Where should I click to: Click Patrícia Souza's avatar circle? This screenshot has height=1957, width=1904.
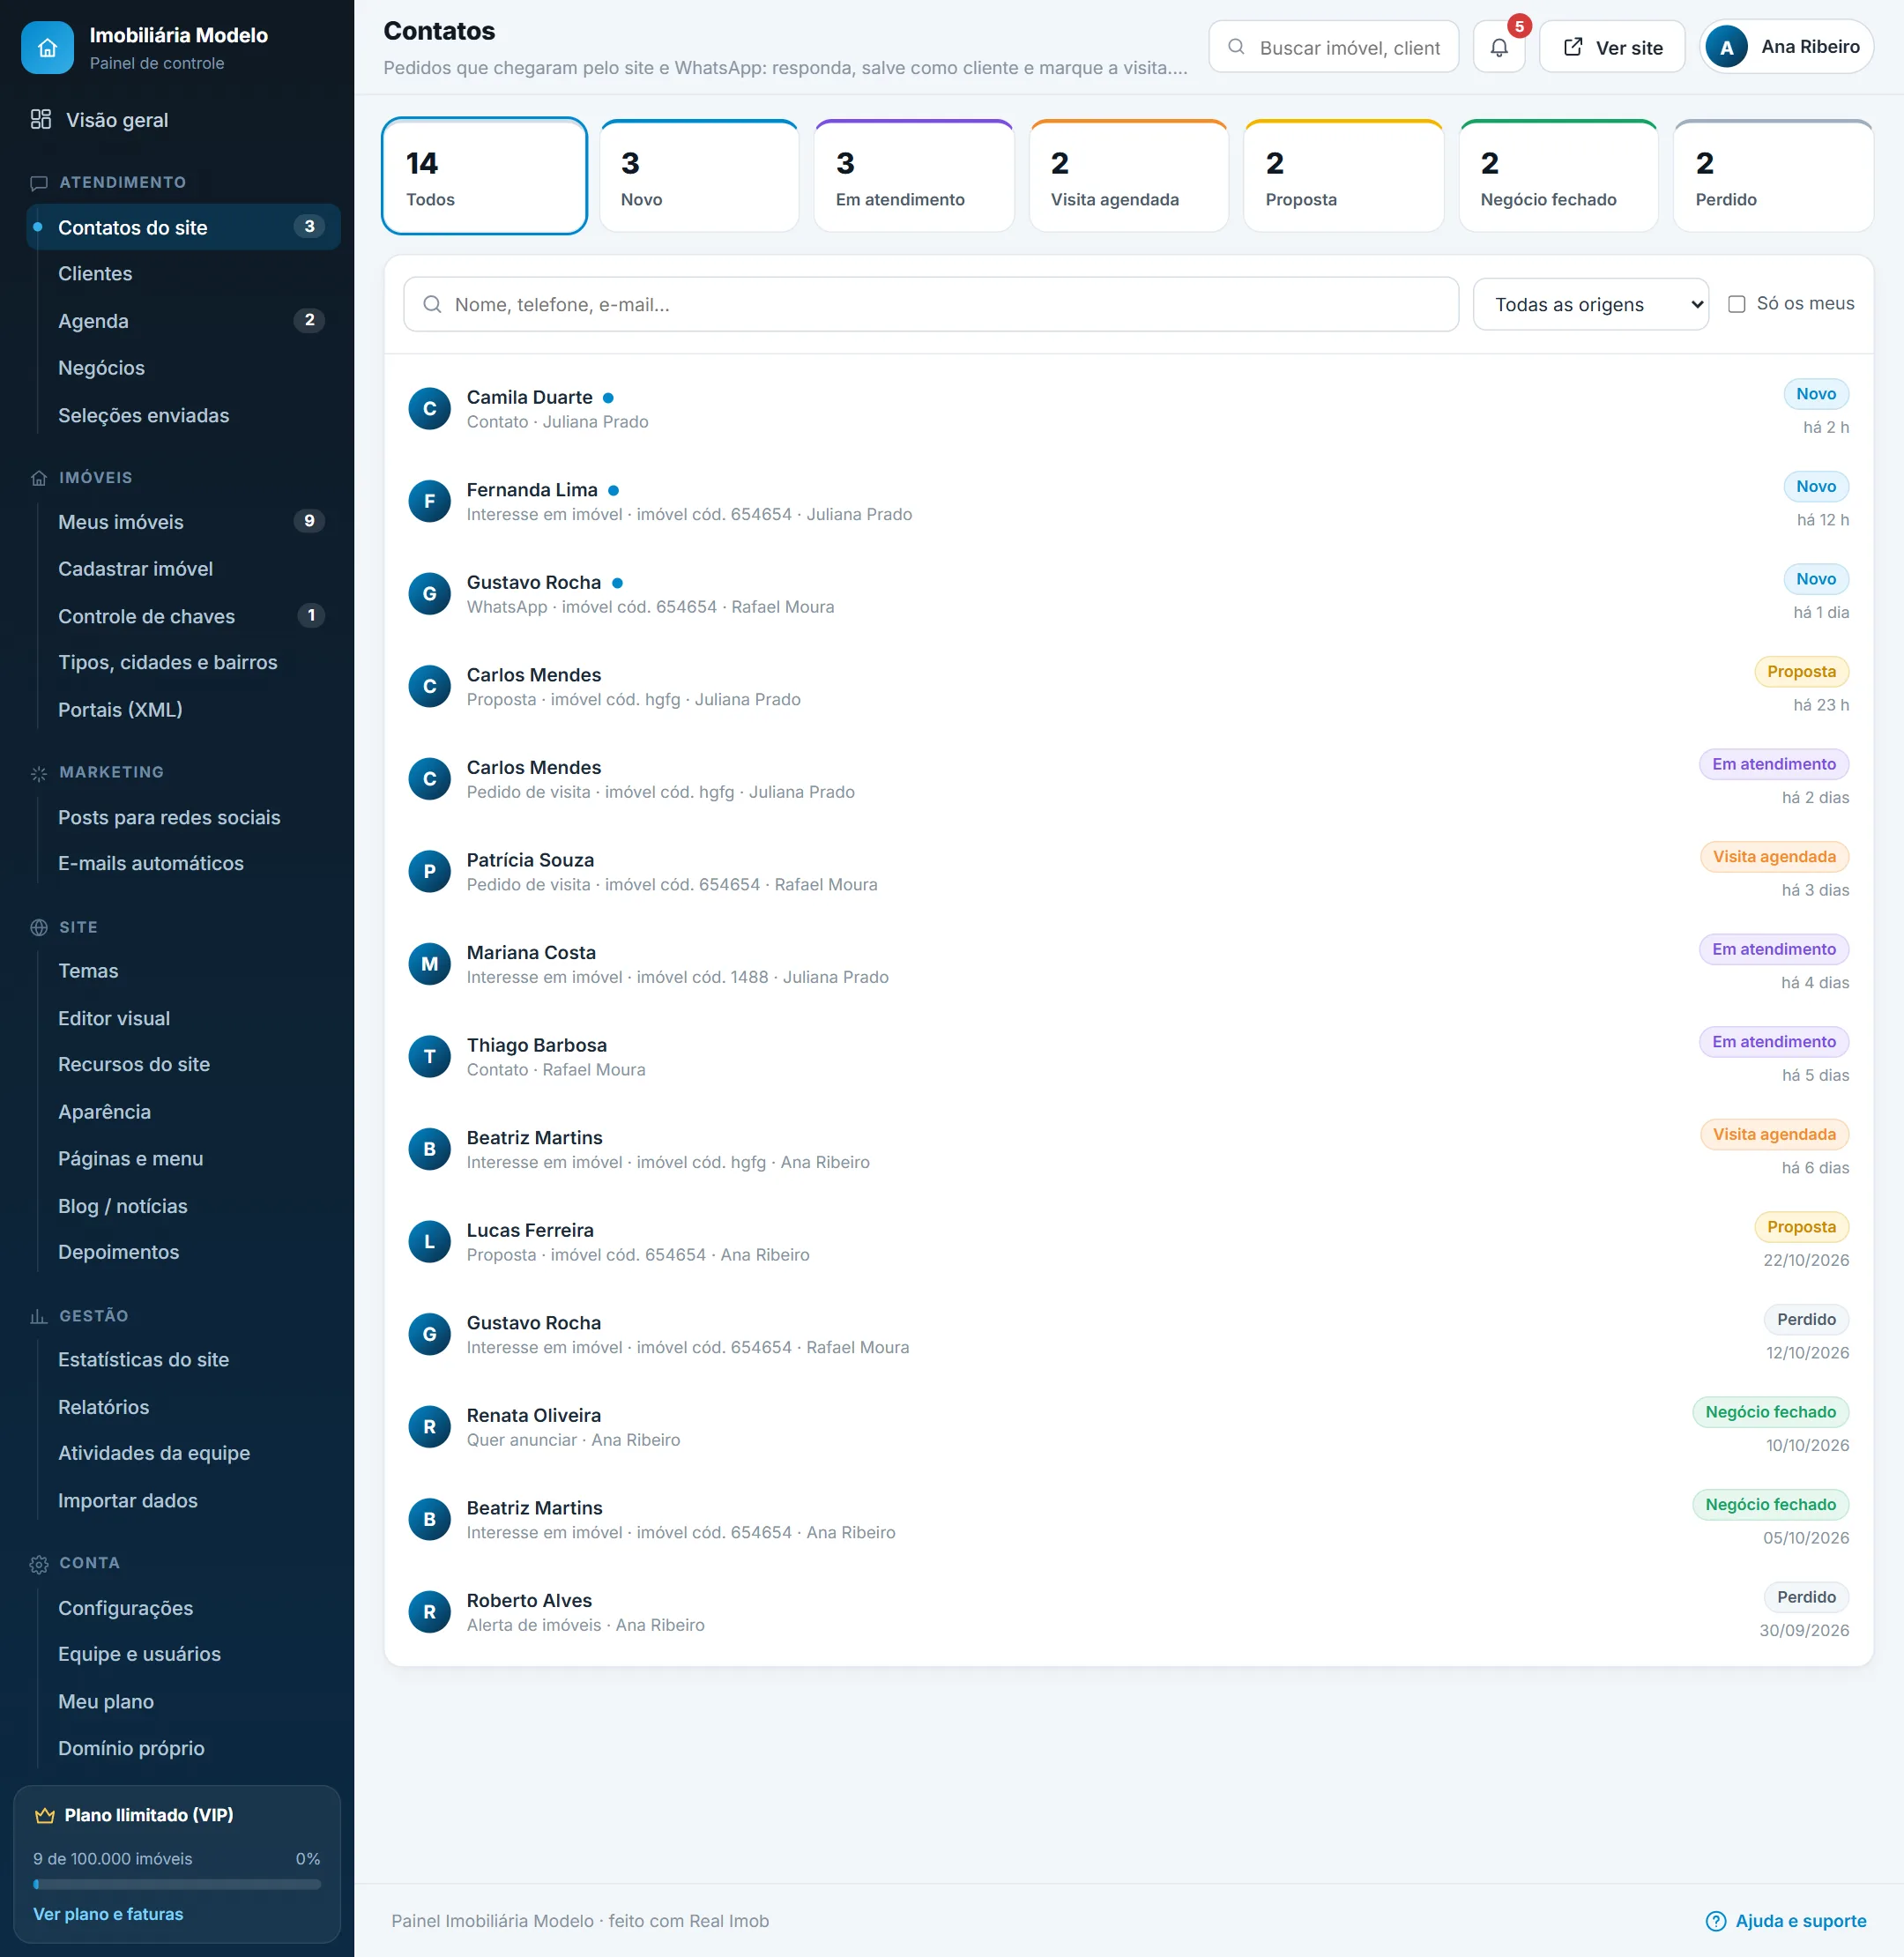pyautogui.click(x=430, y=871)
